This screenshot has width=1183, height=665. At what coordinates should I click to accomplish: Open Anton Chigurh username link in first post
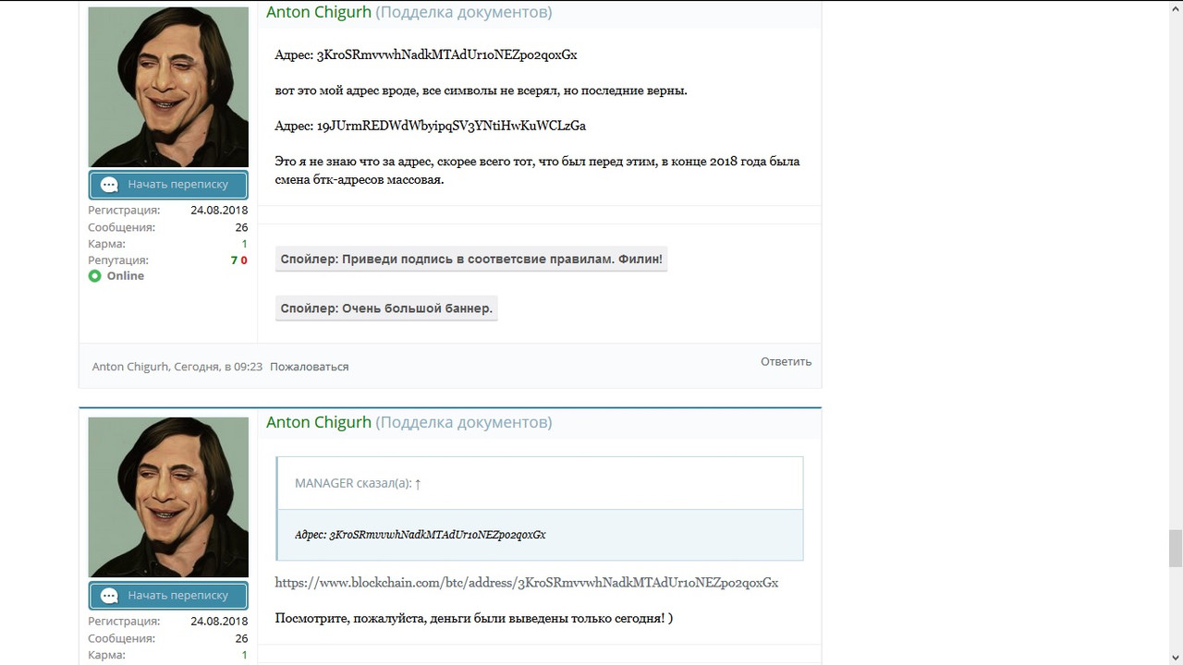tap(319, 12)
